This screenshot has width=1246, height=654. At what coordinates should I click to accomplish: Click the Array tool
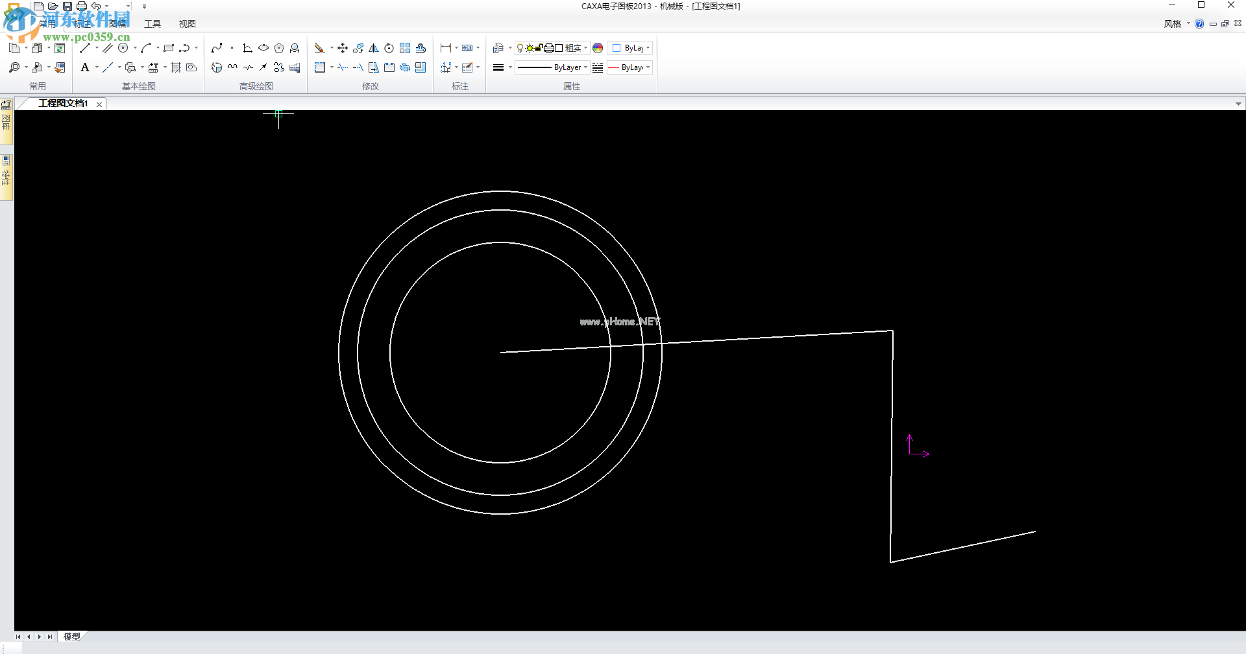405,48
